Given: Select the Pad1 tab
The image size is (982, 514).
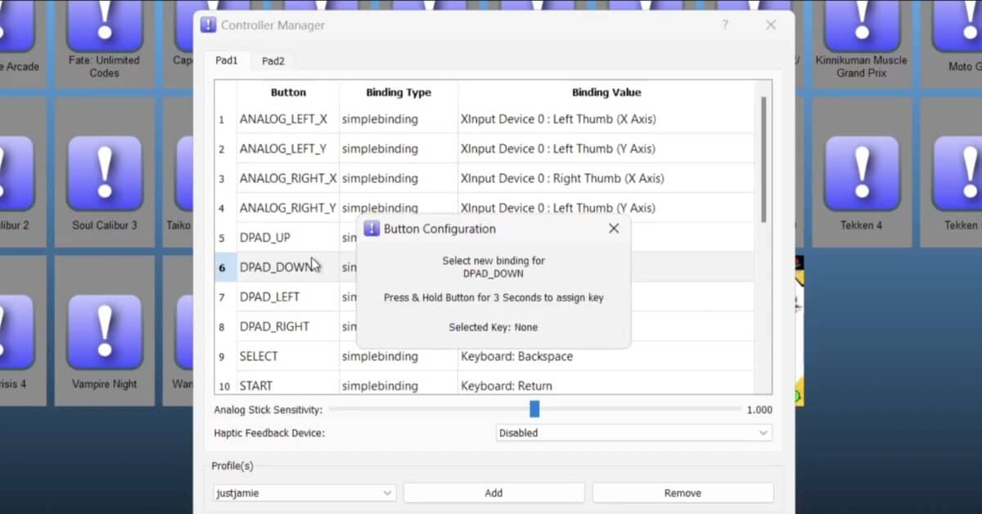Looking at the screenshot, I should (227, 60).
